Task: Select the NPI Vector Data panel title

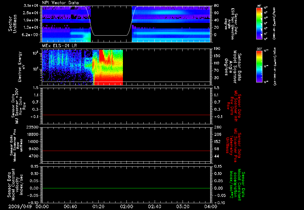Action: (x=61, y=3)
